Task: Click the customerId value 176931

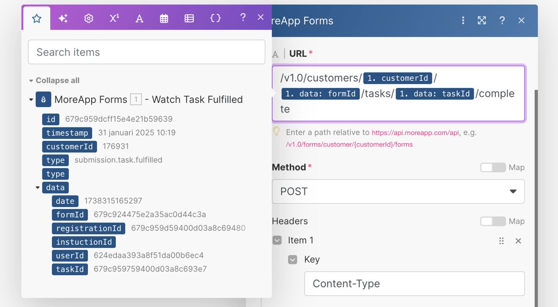Action: coord(116,146)
